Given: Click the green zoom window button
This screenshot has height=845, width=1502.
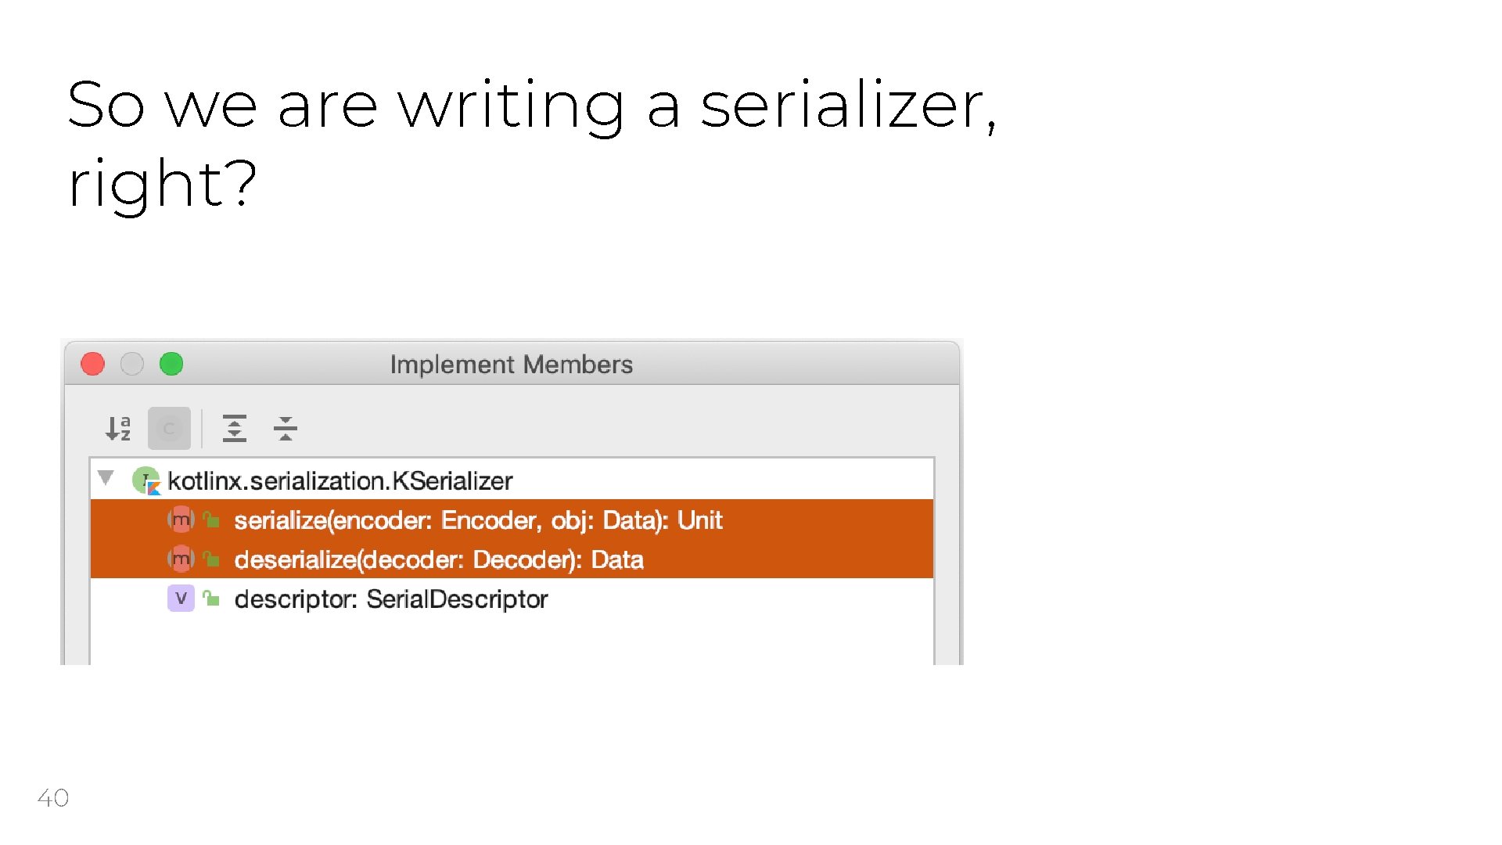Looking at the screenshot, I should click(171, 364).
